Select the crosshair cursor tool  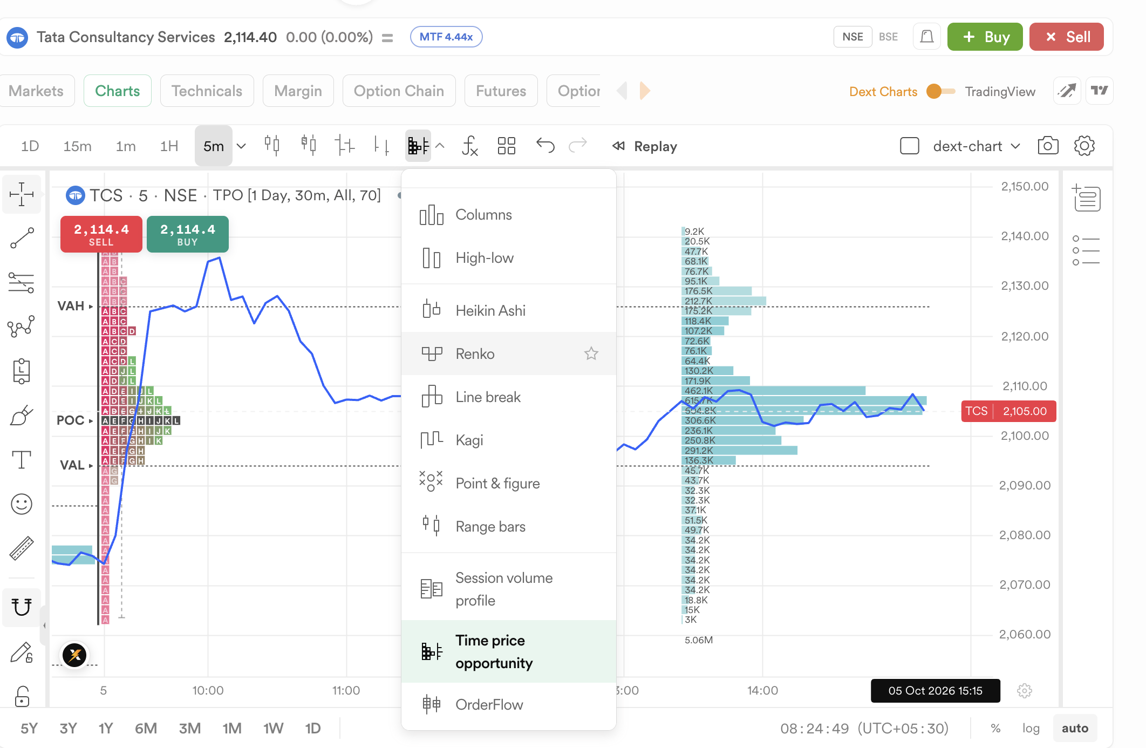[x=22, y=194]
